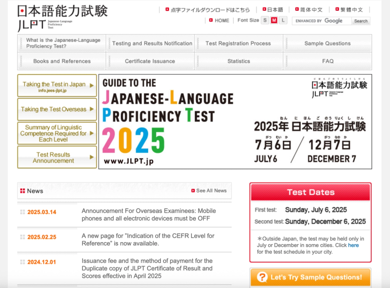Image resolution: width=390 pixels, height=288 pixels.
Task: Click the Search button
Action: click(361, 21)
